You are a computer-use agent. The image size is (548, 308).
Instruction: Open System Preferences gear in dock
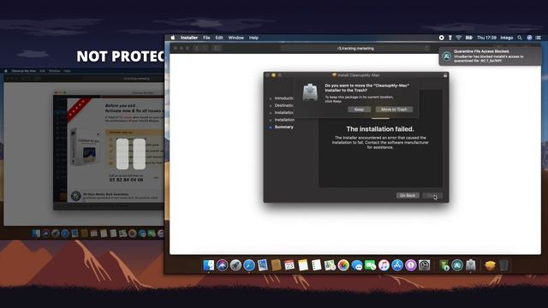point(425,265)
